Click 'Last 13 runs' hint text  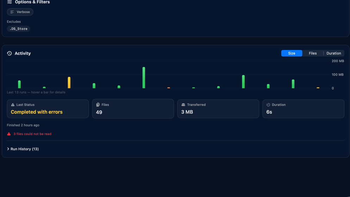36,92
